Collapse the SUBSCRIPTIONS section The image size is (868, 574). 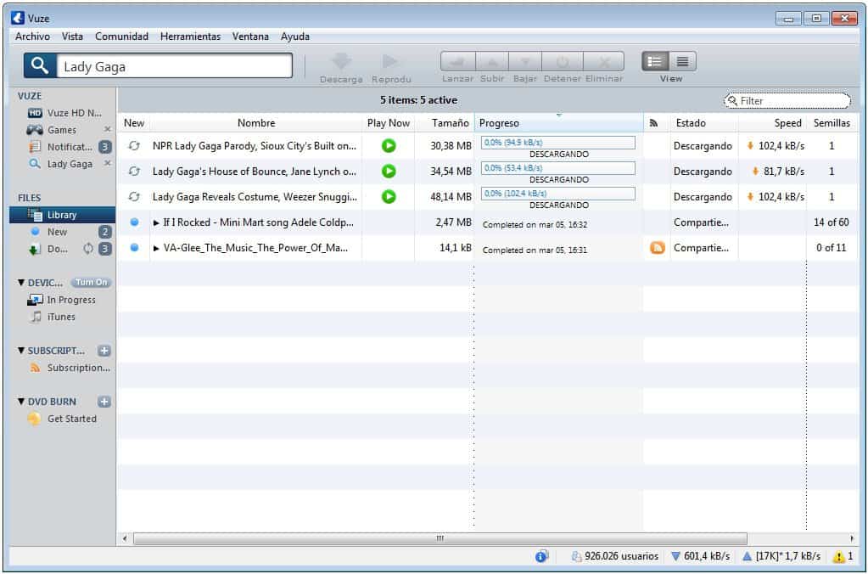point(20,350)
